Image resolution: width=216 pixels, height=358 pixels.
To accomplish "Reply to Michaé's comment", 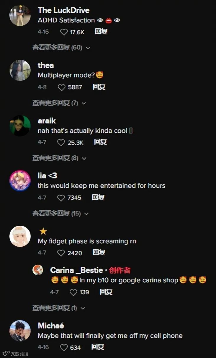I will point(97,347).
